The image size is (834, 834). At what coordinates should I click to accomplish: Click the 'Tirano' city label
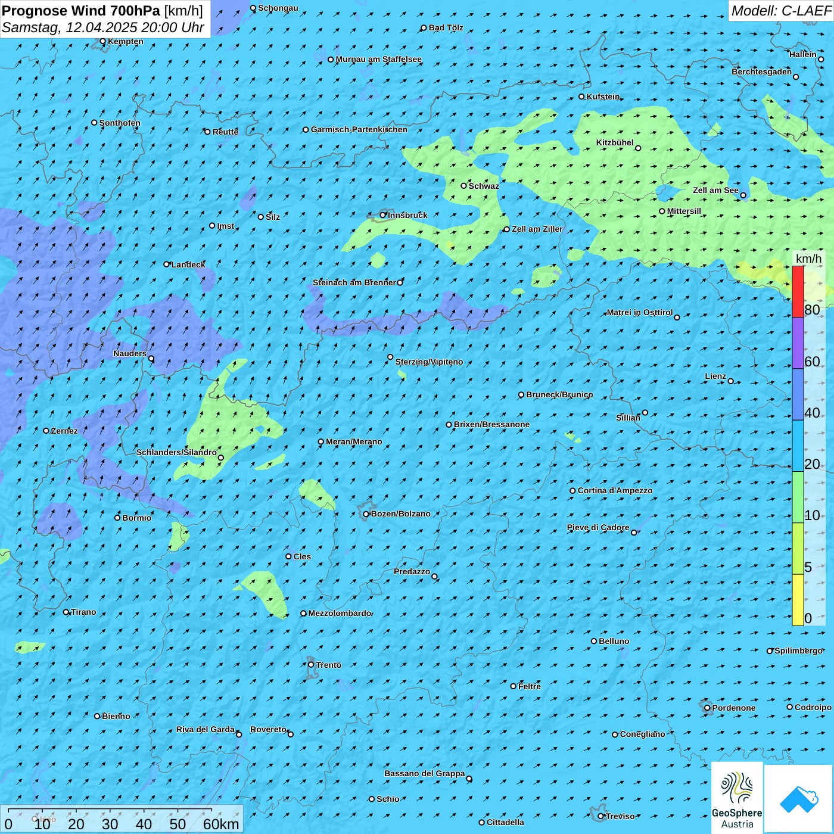coord(83,612)
